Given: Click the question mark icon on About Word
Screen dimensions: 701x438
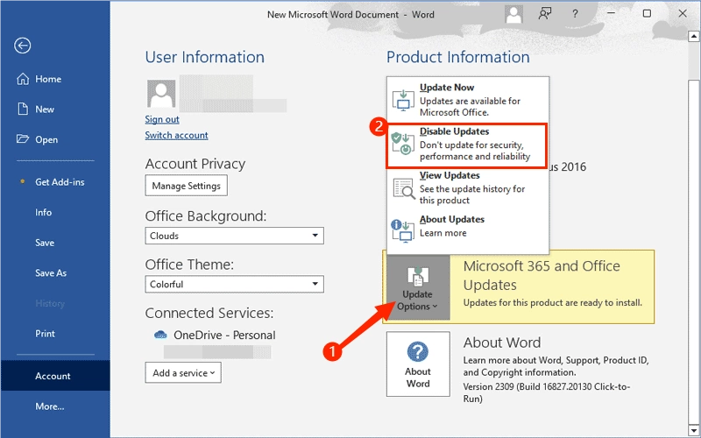Looking at the screenshot, I should (418, 352).
